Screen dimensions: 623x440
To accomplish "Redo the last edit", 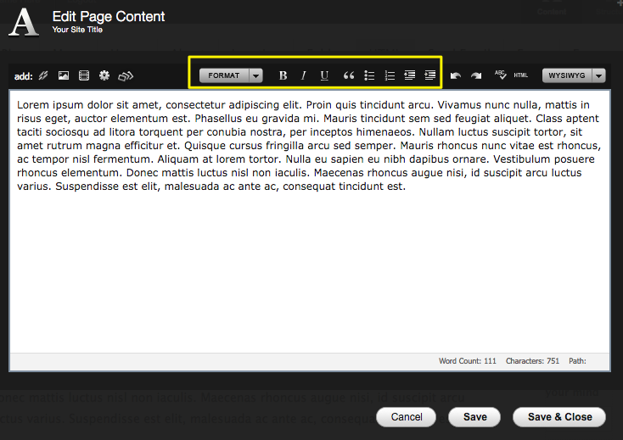I will click(x=476, y=75).
